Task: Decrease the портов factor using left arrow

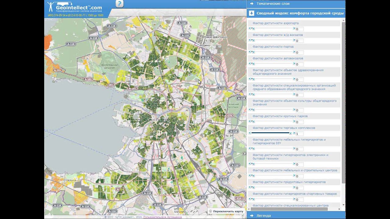Action: tap(250, 52)
